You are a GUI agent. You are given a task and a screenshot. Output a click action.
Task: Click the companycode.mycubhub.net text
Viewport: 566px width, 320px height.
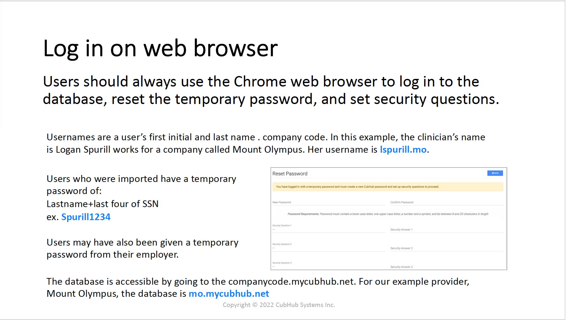click(x=291, y=282)
